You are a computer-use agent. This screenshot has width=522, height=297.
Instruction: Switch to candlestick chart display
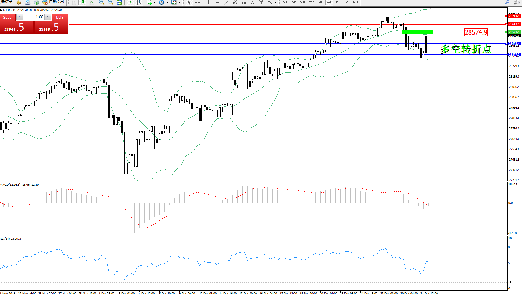(x=82, y=3)
